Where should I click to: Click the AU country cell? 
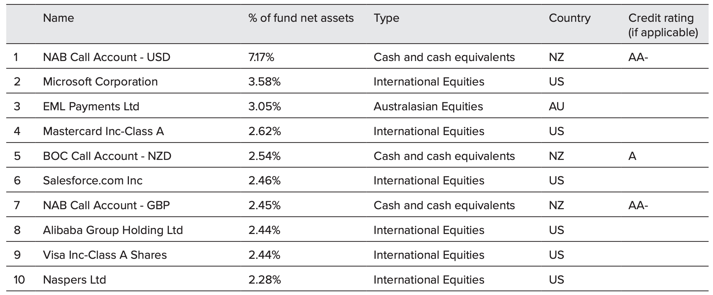(556, 107)
